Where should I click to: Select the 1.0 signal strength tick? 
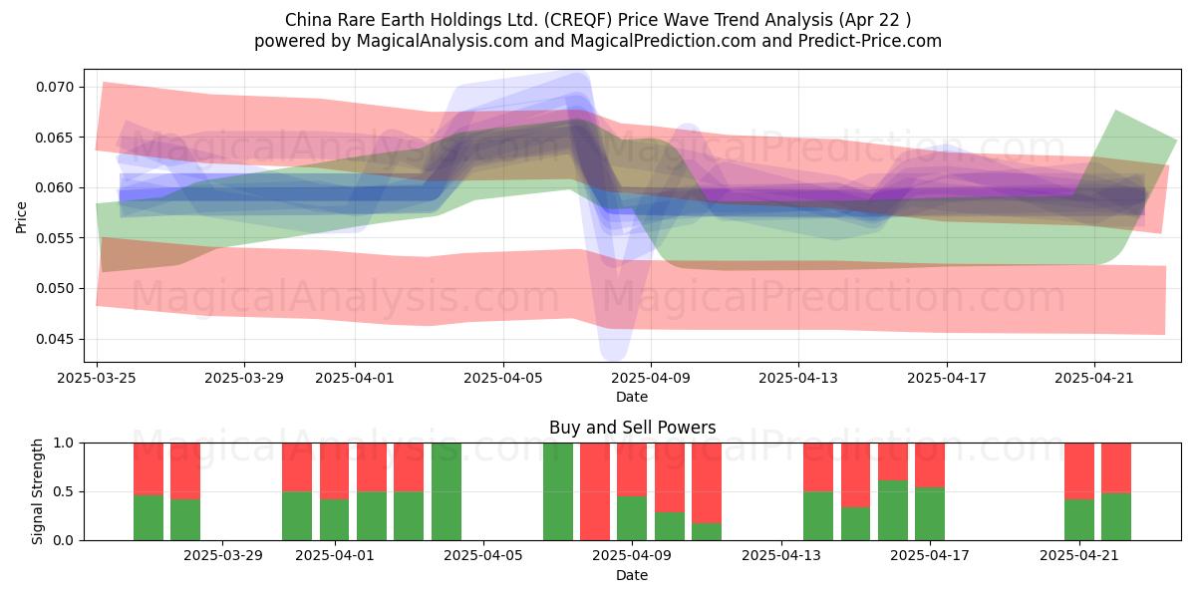64,443
